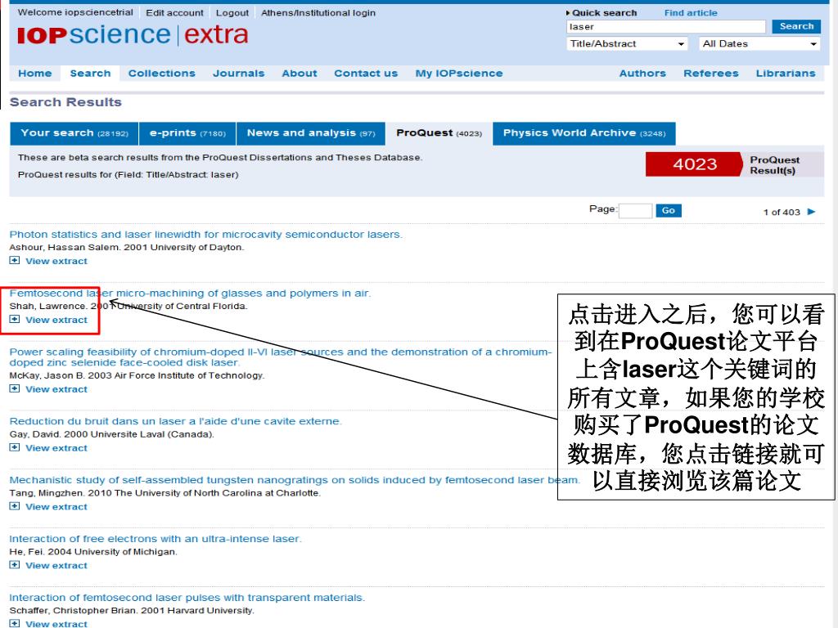Viewport: 838px width, 628px height.
Task: Open the Referees link in navigation
Action: [711, 73]
